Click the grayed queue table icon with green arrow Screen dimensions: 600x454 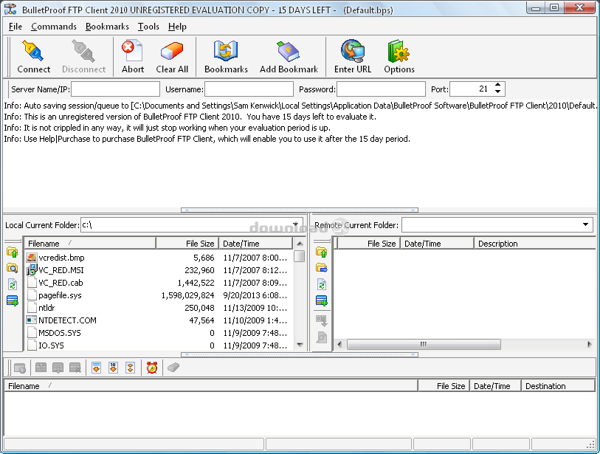(58, 368)
